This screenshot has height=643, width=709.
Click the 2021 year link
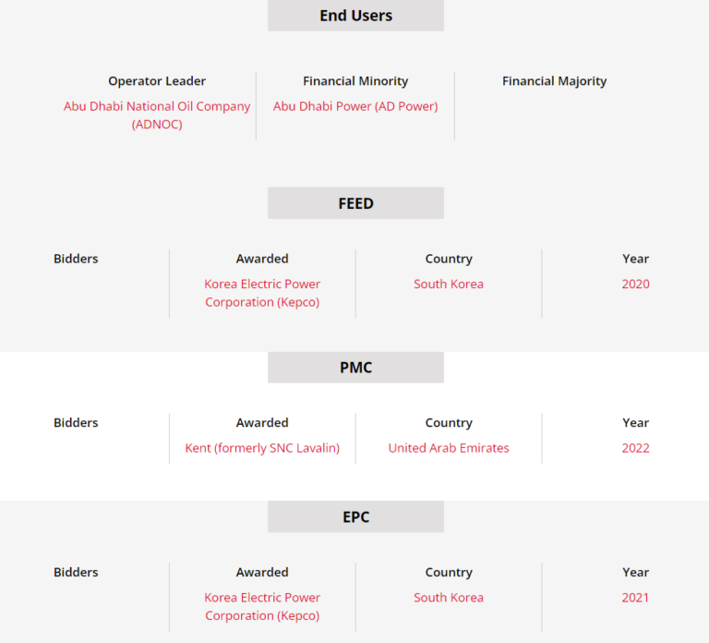coord(635,598)
